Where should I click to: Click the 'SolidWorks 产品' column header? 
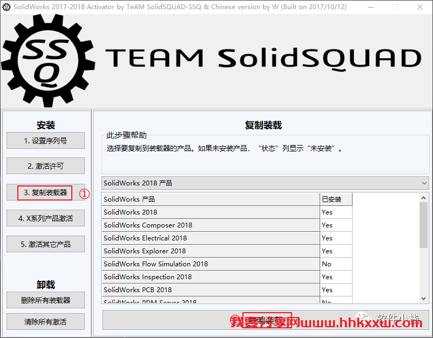point(211,199)
